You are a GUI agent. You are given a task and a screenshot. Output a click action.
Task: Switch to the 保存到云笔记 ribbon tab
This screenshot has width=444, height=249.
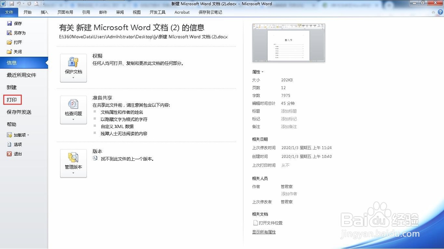click(x=210, y=12)
